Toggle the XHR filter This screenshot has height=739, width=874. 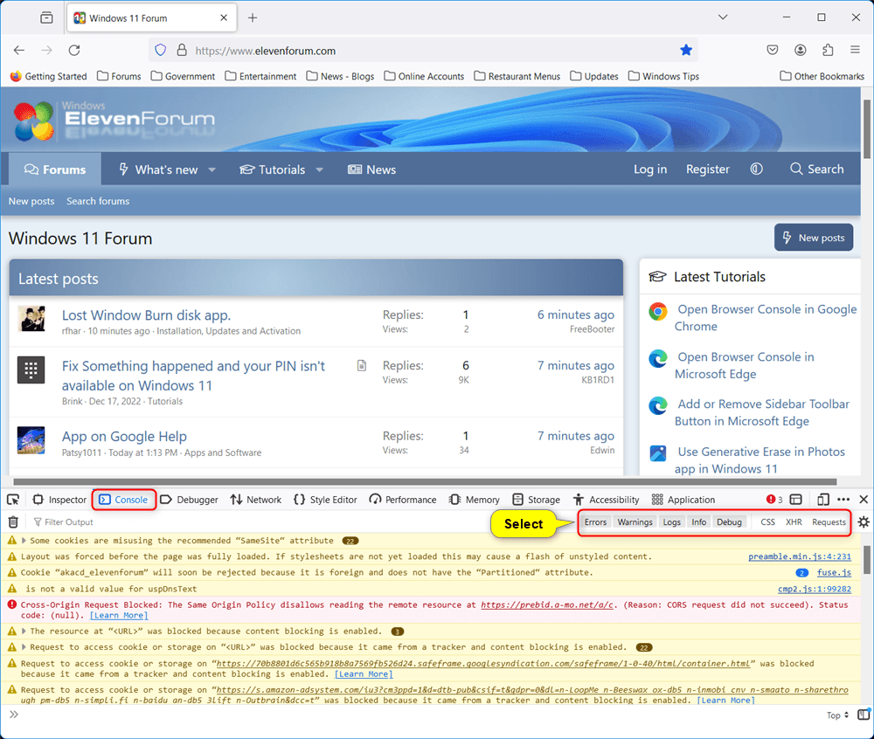pos(794,521)
